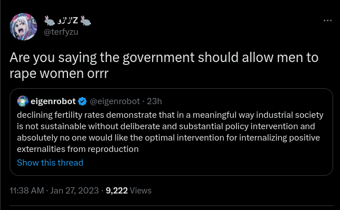Open the @terfyzu handle
Image resolution: width=340 pixels, height=210 pixels.
(61, 32)
